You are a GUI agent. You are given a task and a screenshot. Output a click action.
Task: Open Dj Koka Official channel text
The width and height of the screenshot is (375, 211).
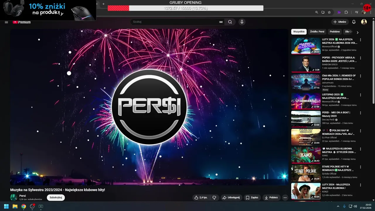pyautogui.click(x=329, y=173)
